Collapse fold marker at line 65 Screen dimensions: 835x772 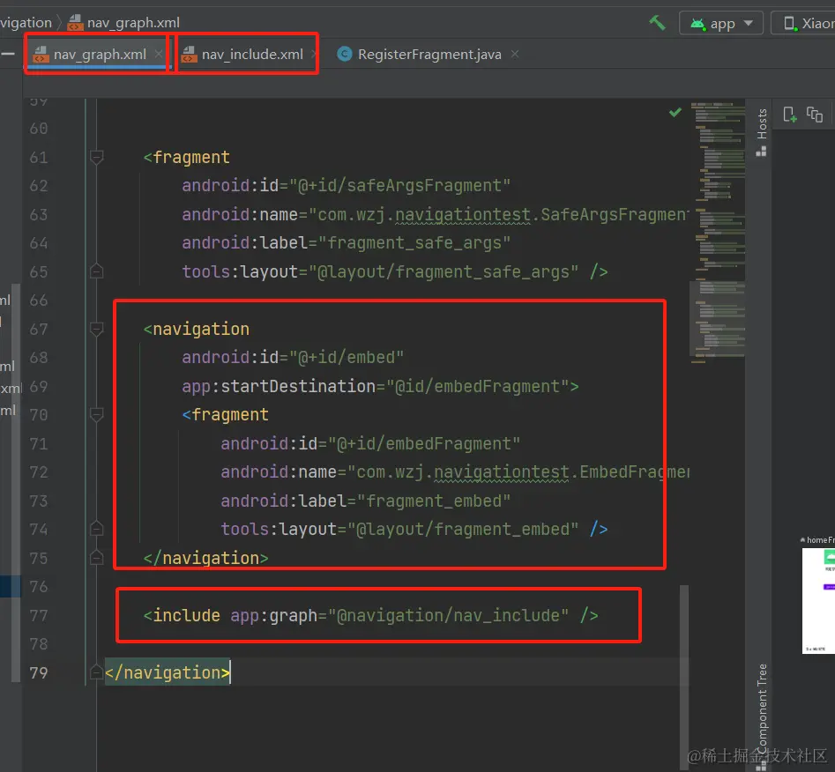(x=96, y=271)
